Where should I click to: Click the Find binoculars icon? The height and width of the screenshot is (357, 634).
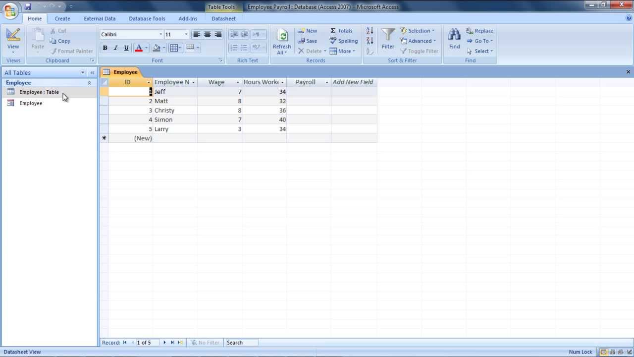pyautogui.click(x=454, y=36)
